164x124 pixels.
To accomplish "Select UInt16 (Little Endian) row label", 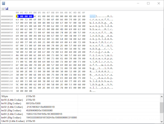I will click(x=13, y=121).
